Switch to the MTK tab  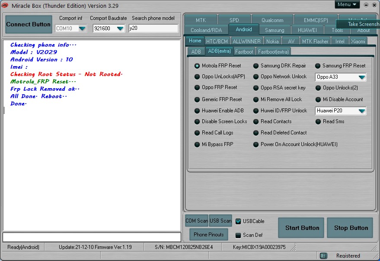click(x=201, y=20)
